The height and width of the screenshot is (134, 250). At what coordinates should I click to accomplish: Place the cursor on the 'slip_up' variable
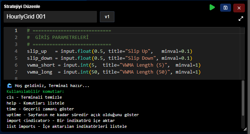(x=37, y=51)
